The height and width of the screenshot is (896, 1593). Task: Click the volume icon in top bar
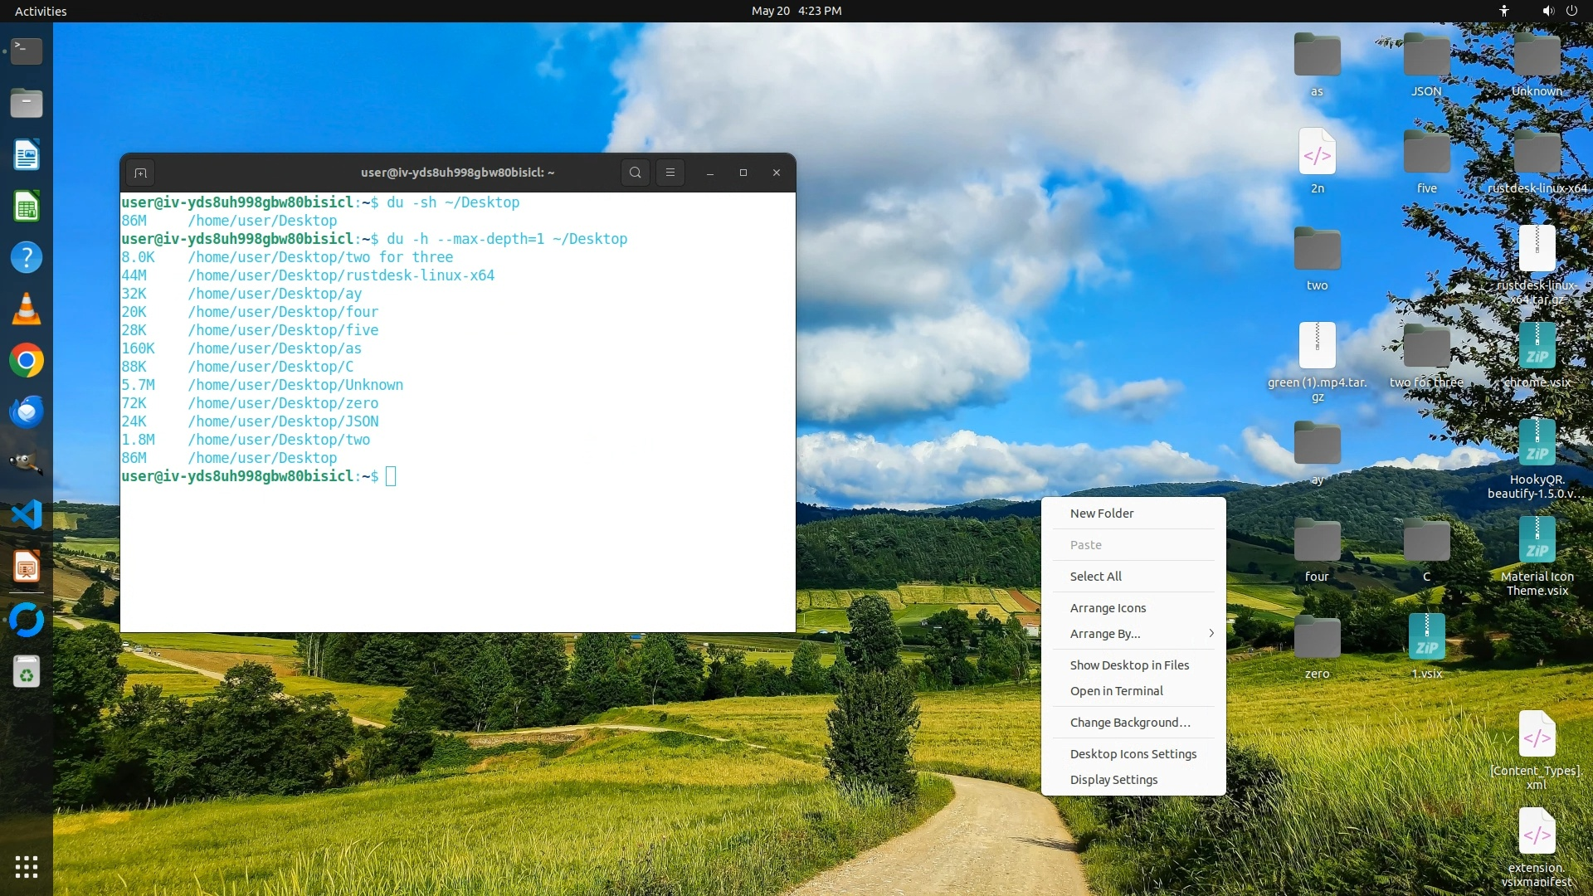(x=1547, y=11)
